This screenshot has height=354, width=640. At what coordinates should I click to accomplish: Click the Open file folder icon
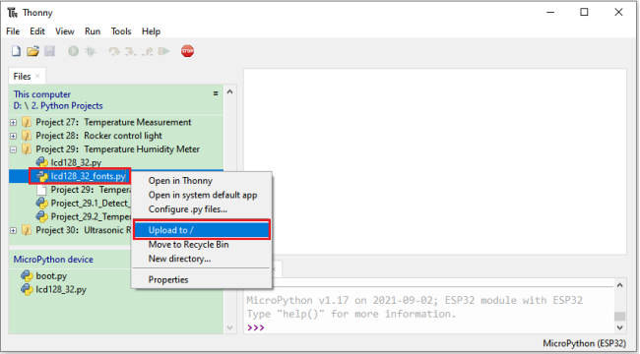32,51
